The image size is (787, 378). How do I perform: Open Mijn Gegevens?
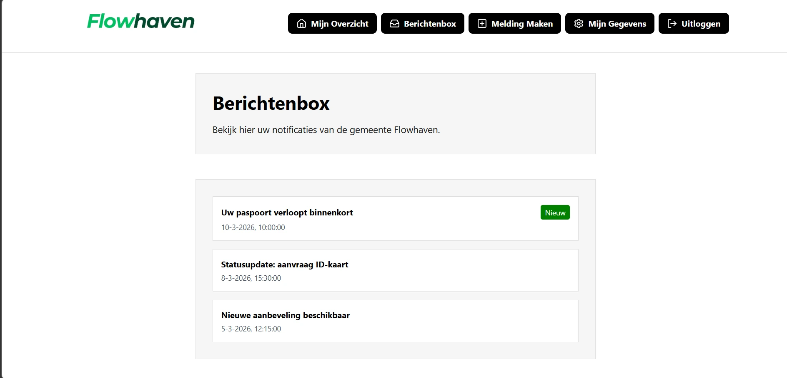(x=609, y=24)
